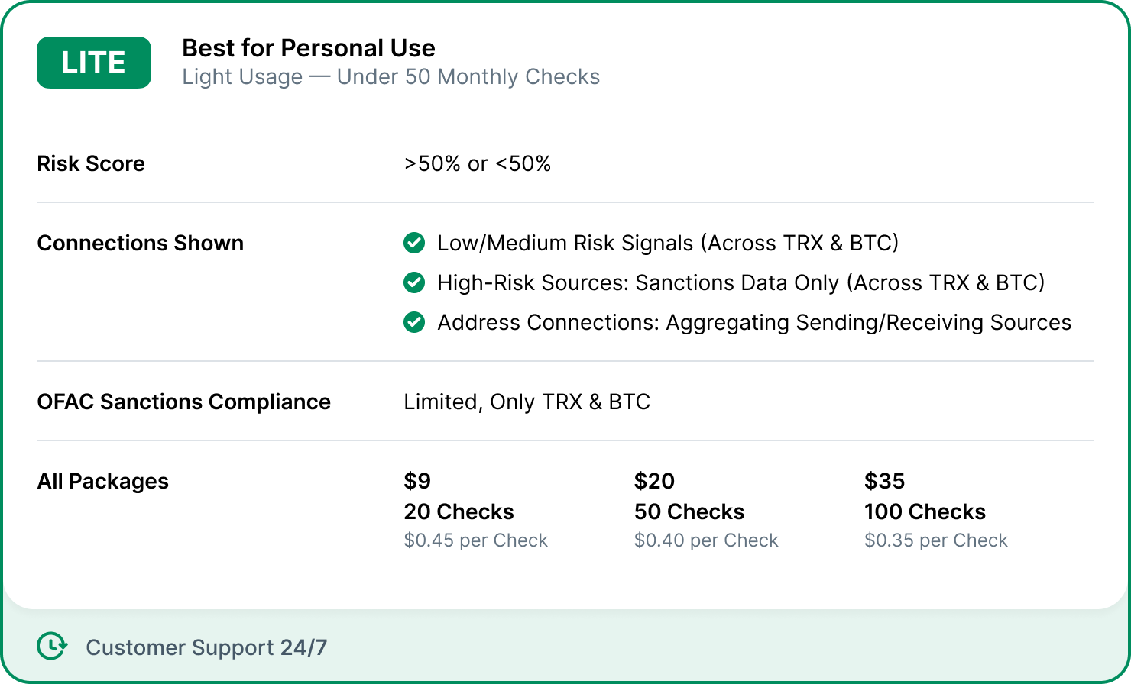
Task: Select the $20 package price
Action: (x=654, y=481)
